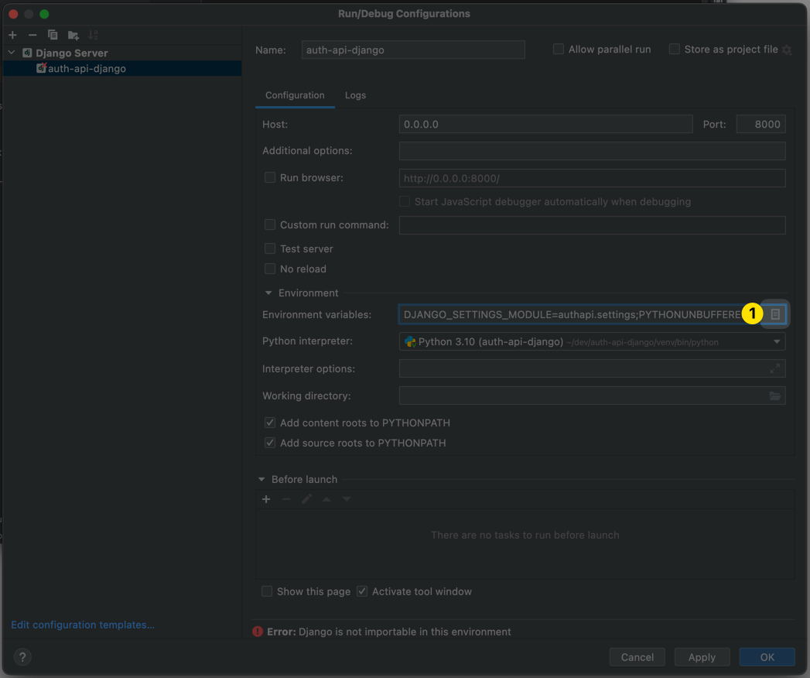Screen dimensions: 810x678
Task: Move the Before launch task down
Action: [x=347, y=499]
